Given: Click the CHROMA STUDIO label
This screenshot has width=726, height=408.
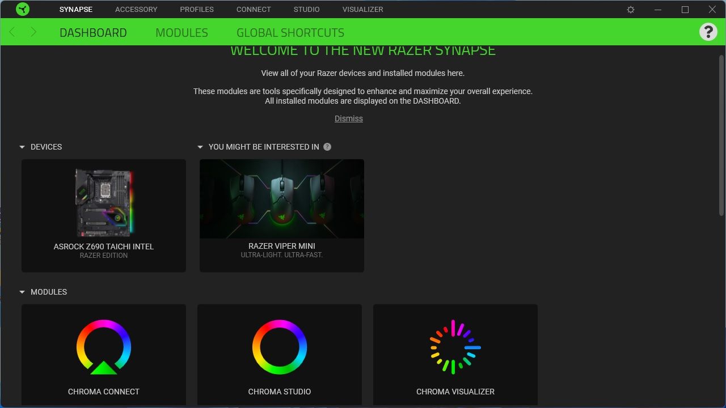Looking at the screenshot, I should tap(280, 392).
